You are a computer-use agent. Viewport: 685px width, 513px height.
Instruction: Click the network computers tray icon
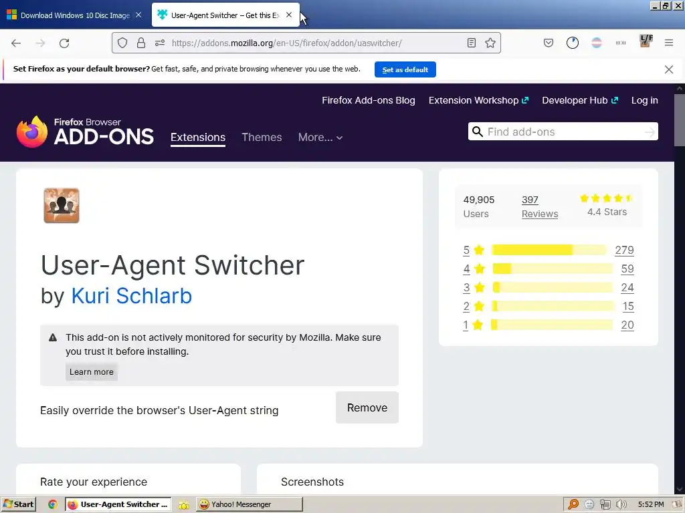coord(605,504)
